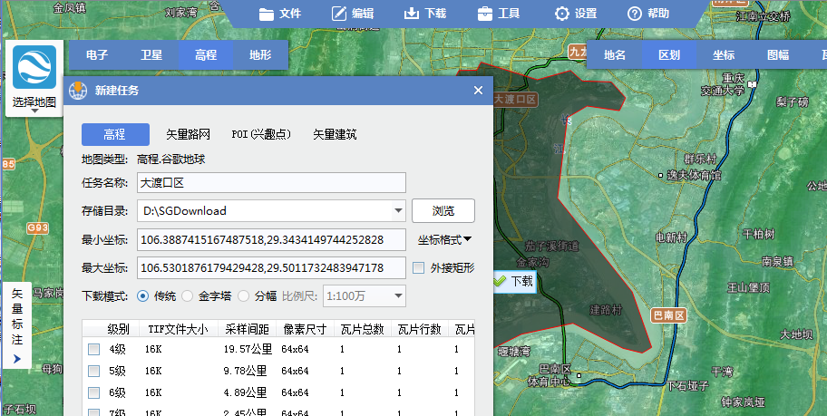This screenshot has width=827, height=416.
Task: Click the pencil icon for 编辑 menu
Action: click(339, 14)
